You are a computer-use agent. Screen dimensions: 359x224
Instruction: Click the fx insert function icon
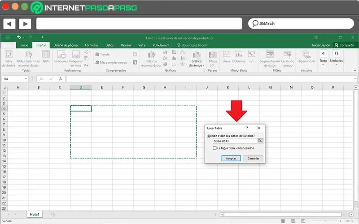click(61, 79)
